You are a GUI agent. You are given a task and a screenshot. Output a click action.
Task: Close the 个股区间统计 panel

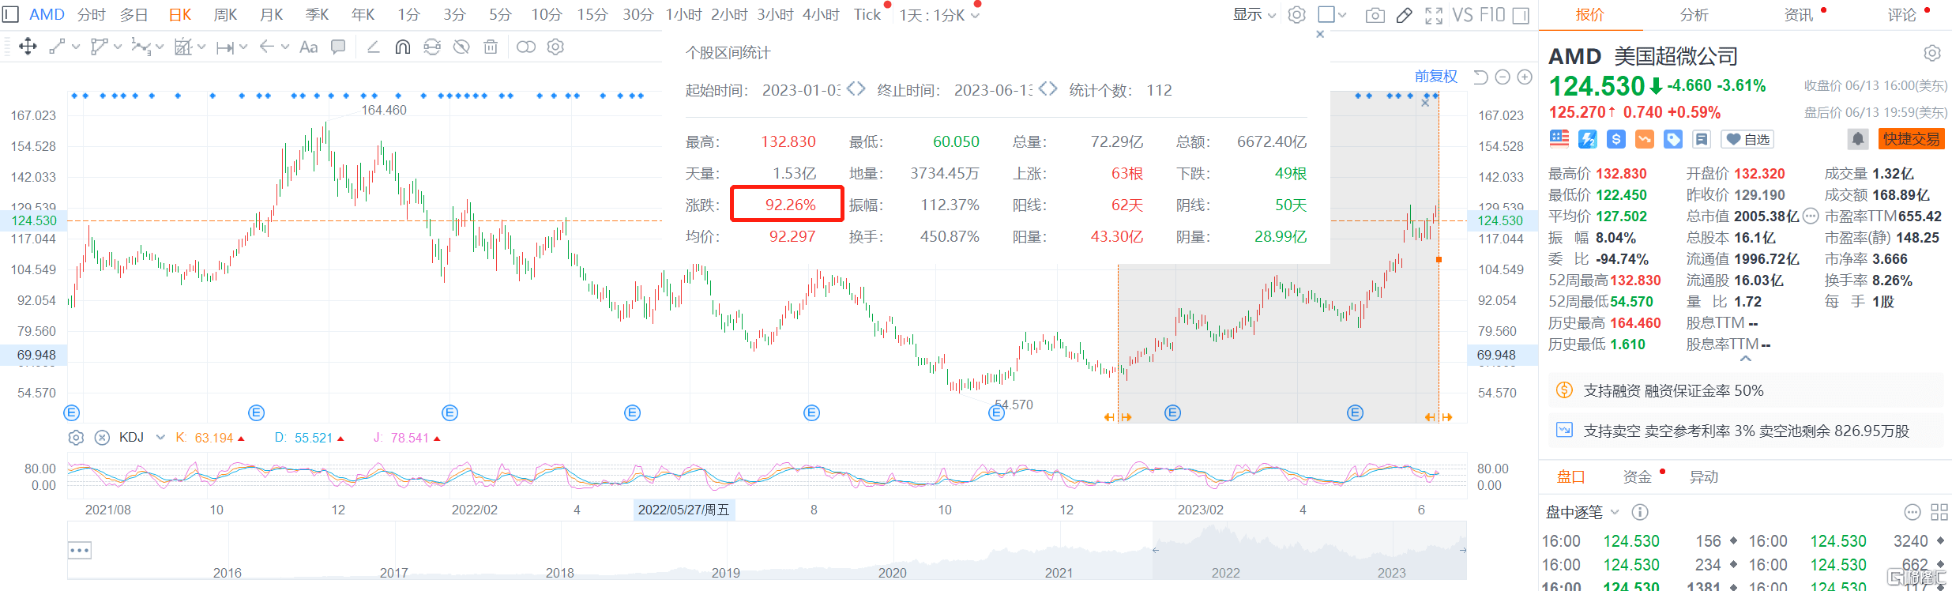pos(1320,34)
